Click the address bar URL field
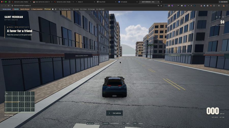229x128 pixels. (x=85, y=6)
